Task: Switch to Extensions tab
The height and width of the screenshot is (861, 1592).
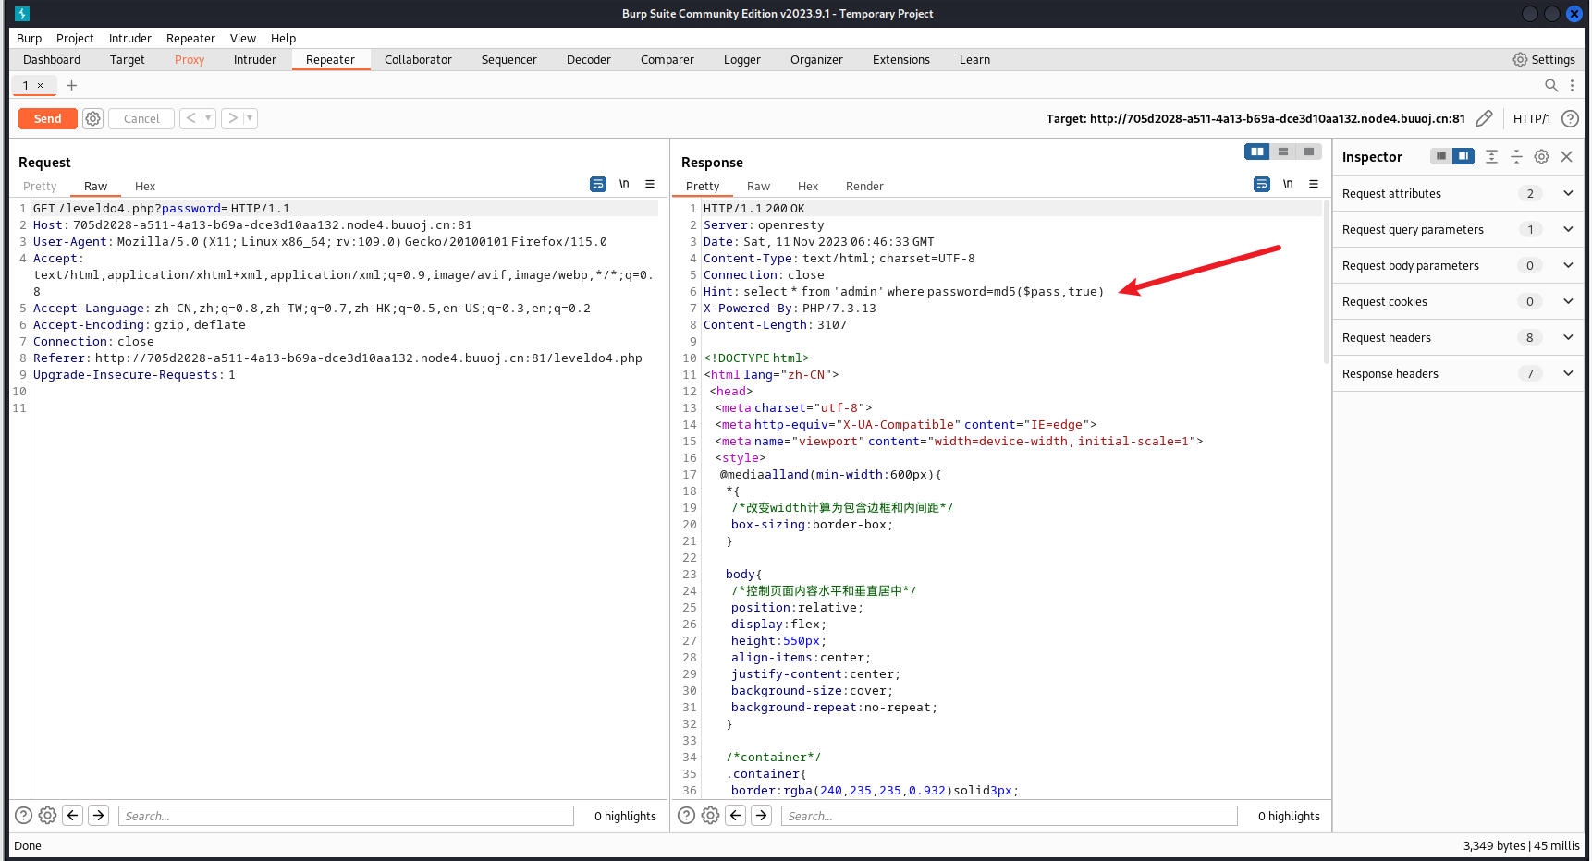Action: point(900,59)
